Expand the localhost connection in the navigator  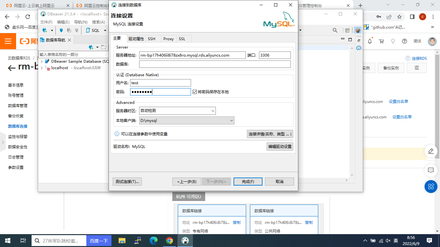pyautogui.click(x=42, y=68)
